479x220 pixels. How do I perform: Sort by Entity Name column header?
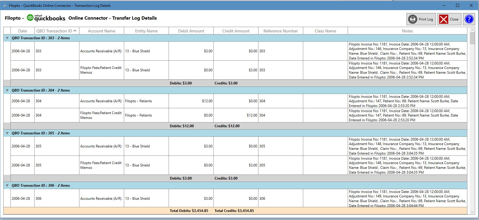146,31
